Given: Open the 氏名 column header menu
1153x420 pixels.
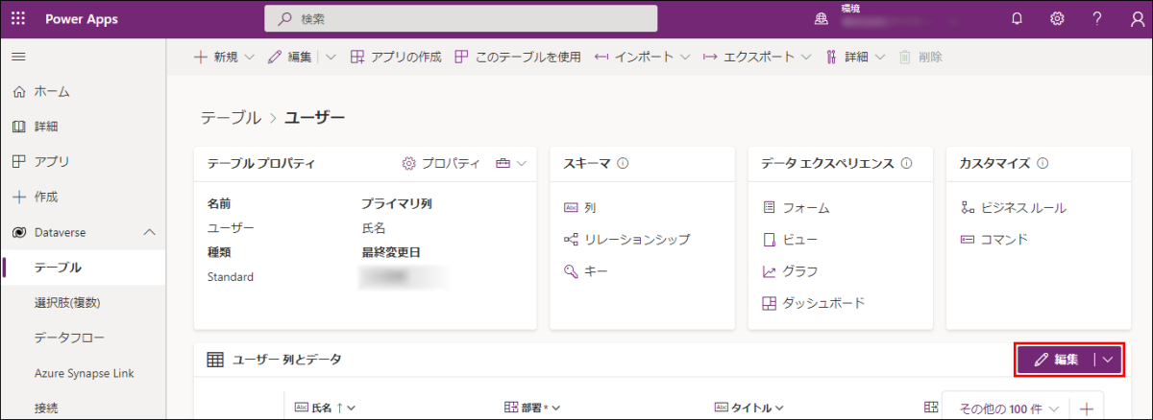Looking at the screenshot, I should [x=326, y=408].
